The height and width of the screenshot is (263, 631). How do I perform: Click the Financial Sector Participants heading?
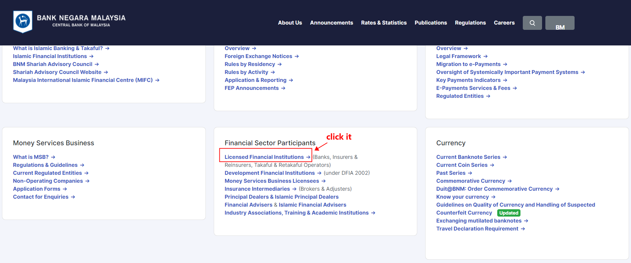[x=270, y=143]
